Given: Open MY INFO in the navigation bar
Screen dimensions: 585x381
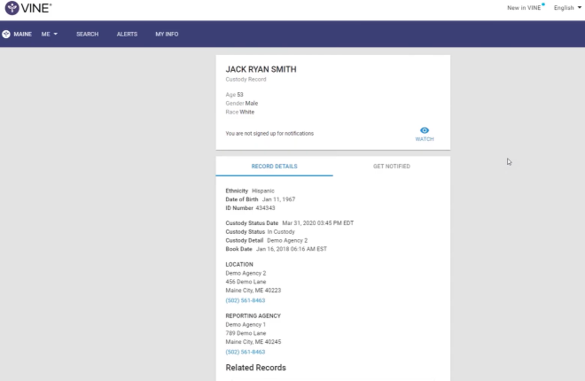Looking at the screenshot, I should [167, 34].
